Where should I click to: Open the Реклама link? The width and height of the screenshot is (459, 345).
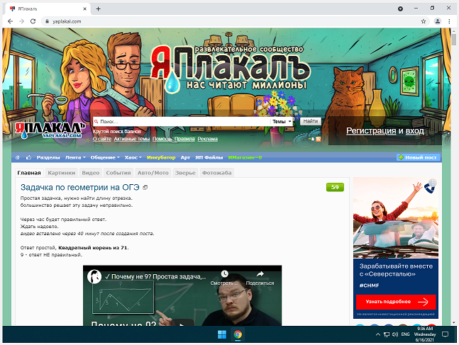click(x=208, y=139)
